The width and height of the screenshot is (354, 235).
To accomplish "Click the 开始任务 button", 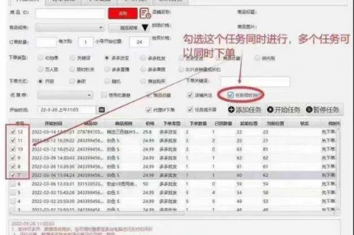I will (x=283, y=110).
